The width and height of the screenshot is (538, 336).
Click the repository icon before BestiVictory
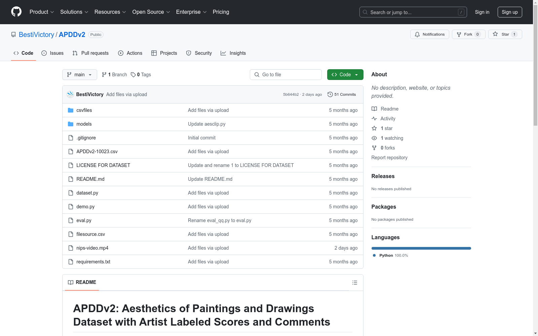click(x=13, y=35)
